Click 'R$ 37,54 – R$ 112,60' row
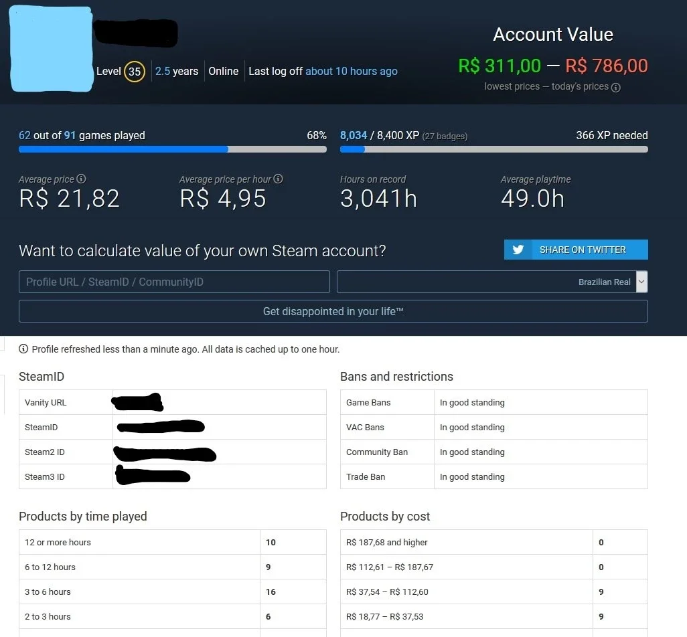 [x=493, y=591]
